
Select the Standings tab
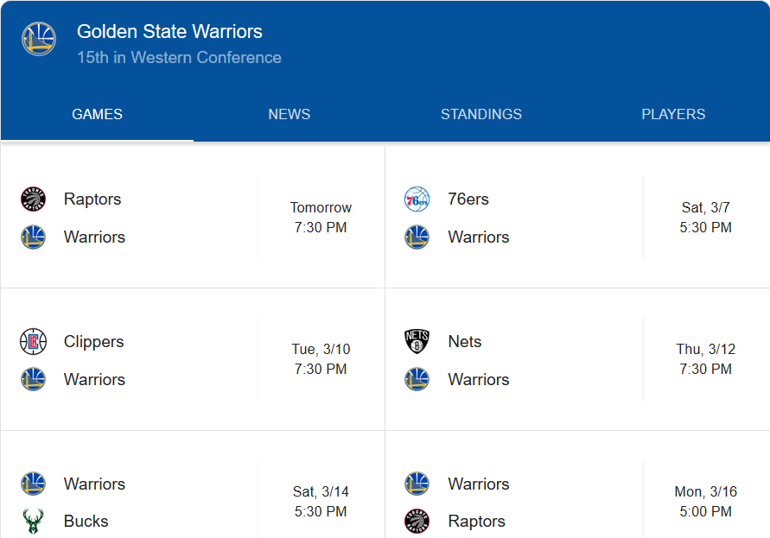[x=481, y=114]
